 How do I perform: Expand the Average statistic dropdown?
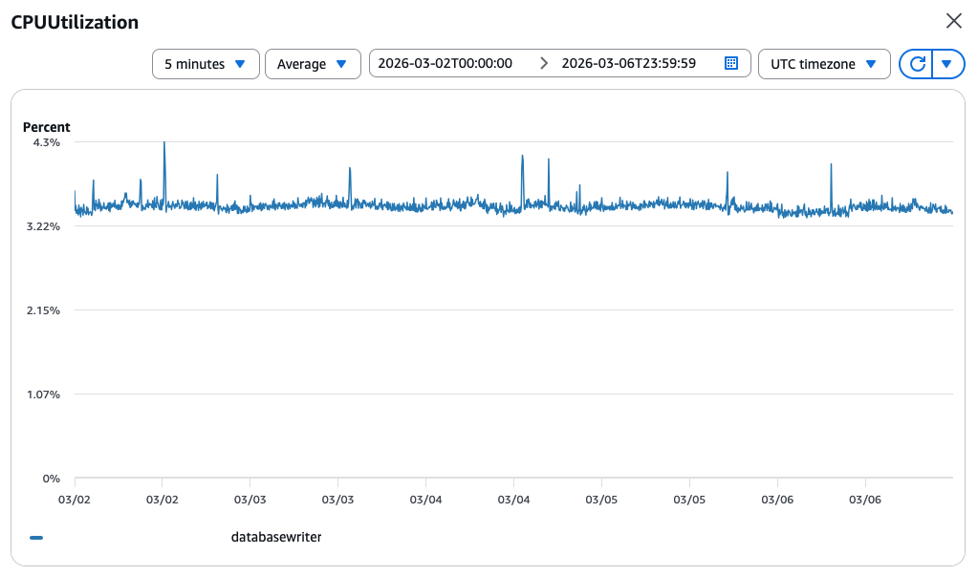[x=312, y=64]
